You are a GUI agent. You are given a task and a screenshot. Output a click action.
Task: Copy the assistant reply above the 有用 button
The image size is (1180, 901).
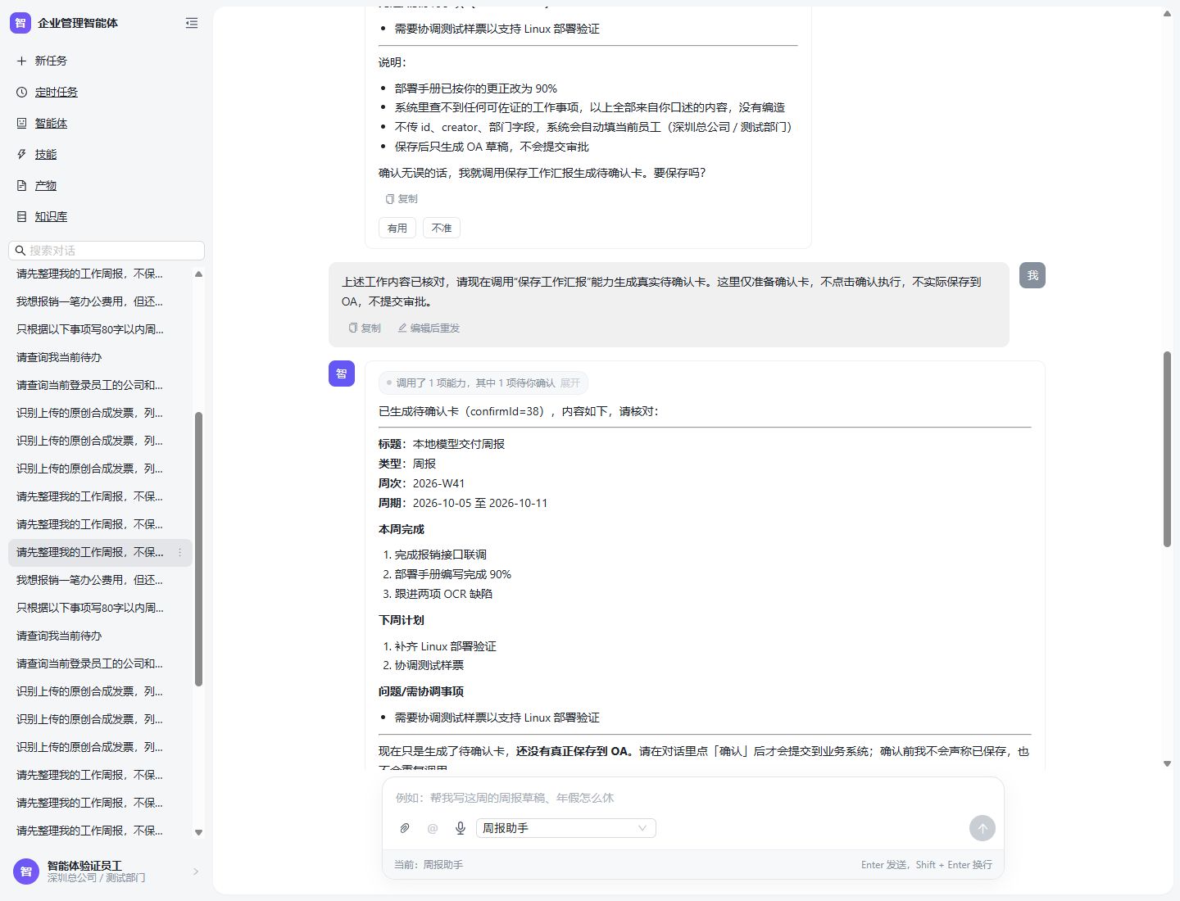click(402, 199)
